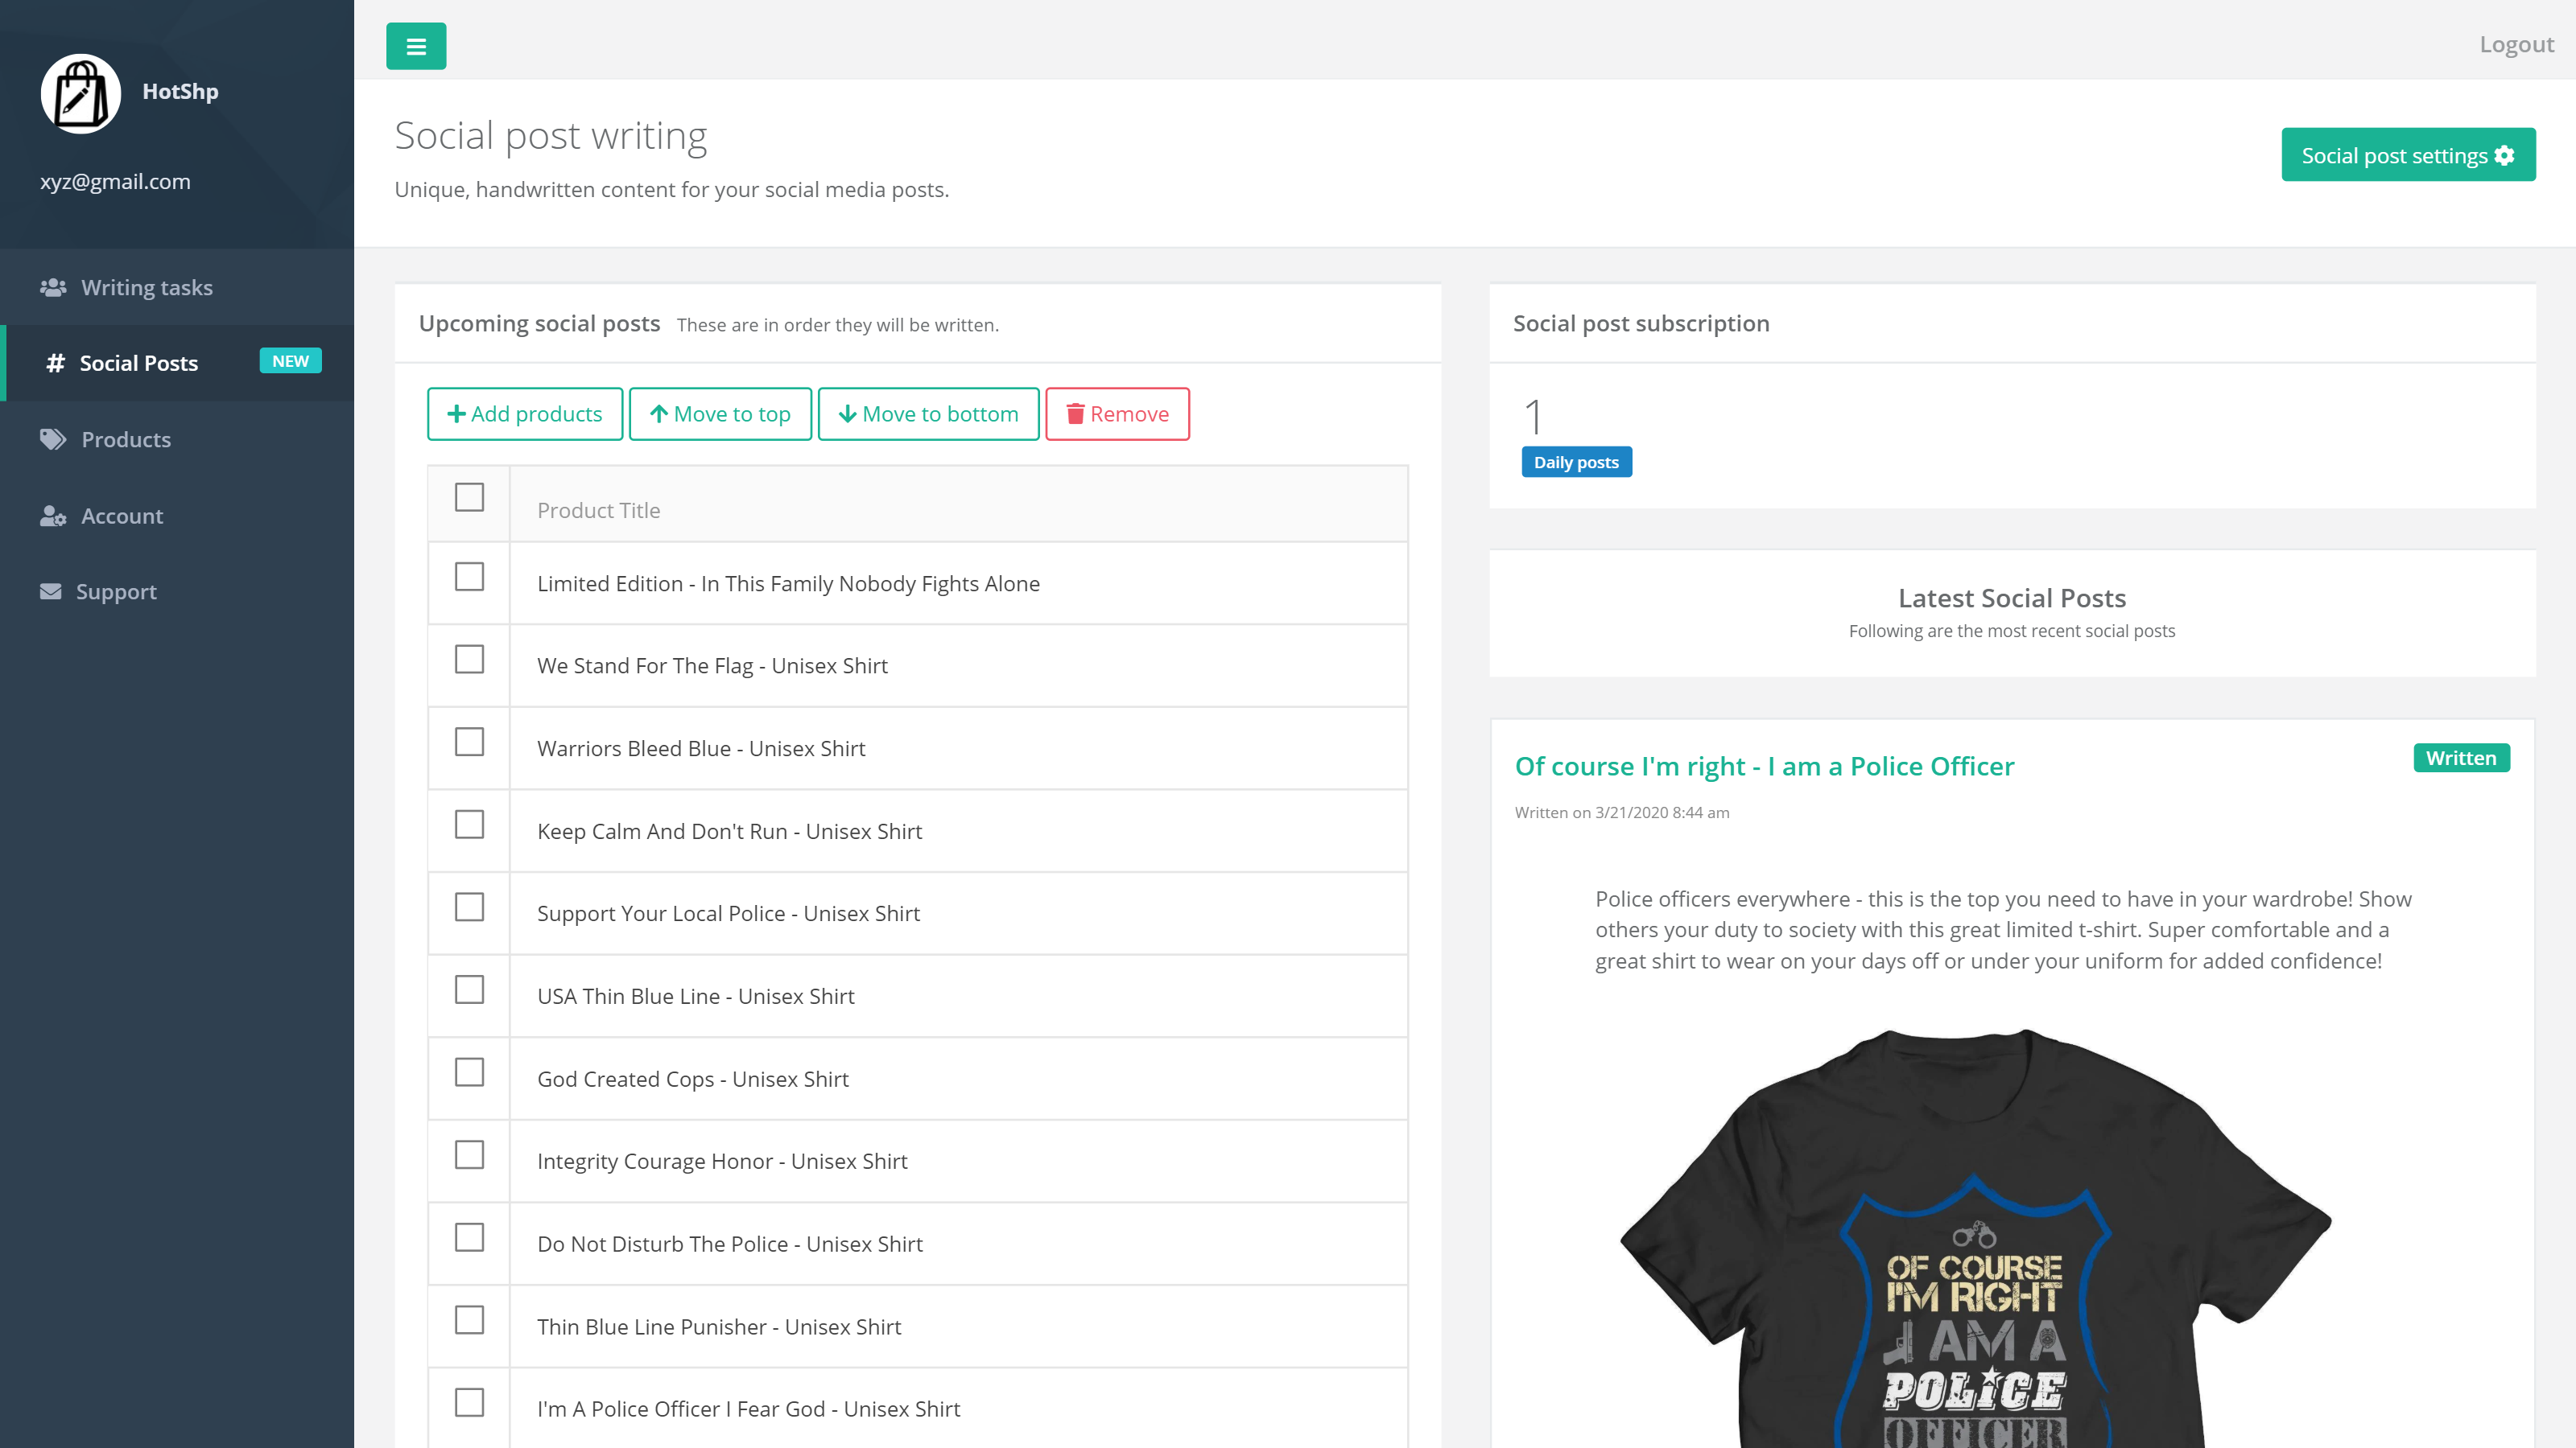The image size is (2576, 1448).
Task: Click the Writing tasks sidebar icon
Action: click(x=52, y=287)
